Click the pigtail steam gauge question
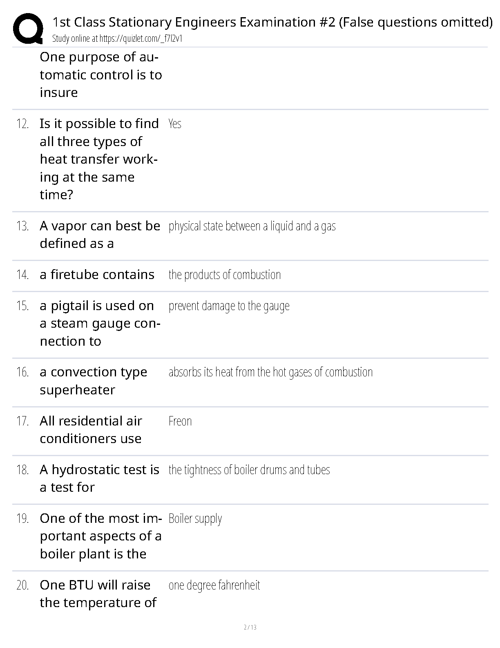 [100, 323]
